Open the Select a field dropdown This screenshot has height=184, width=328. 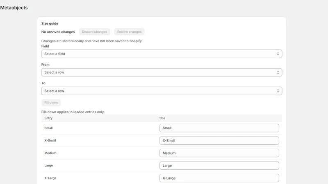click(x=162, y=54)
